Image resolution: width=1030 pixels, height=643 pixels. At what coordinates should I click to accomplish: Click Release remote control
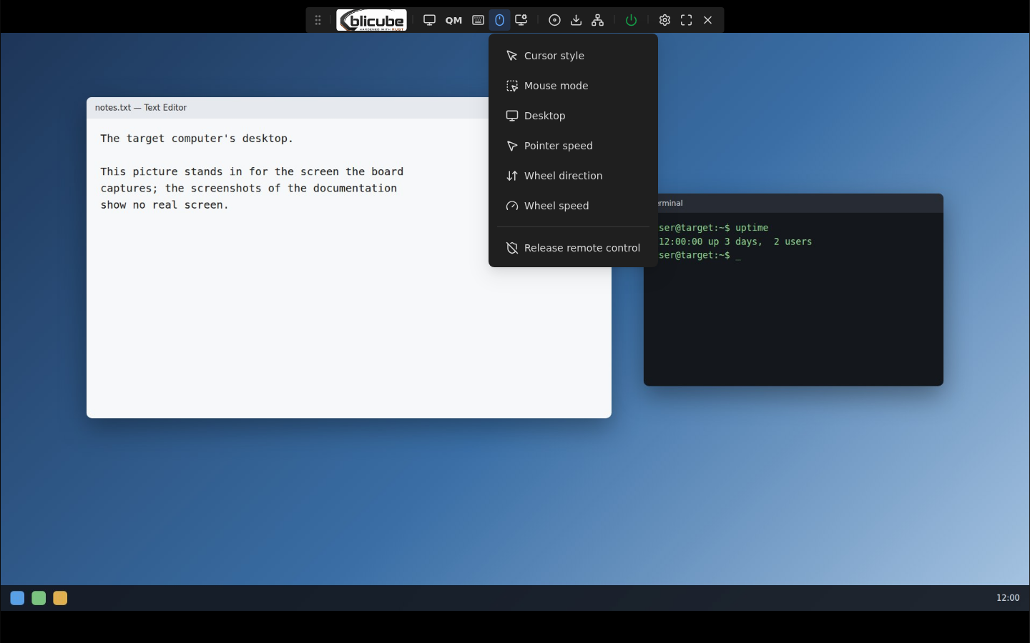point(573,248)
